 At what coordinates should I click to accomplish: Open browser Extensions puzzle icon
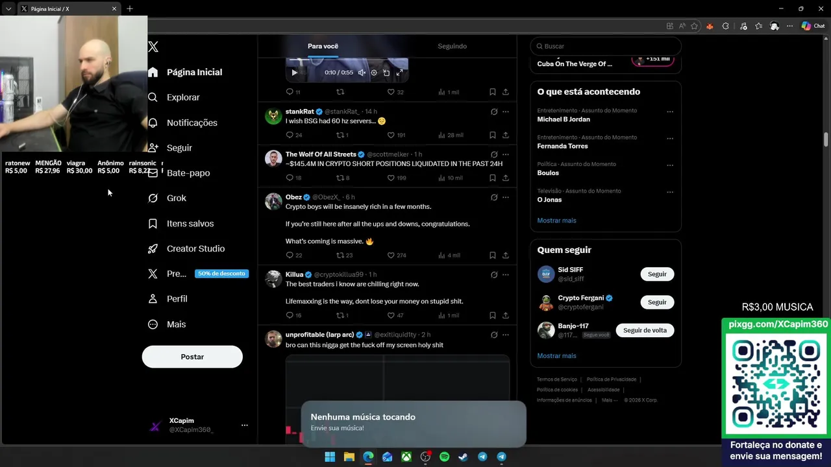coord(726,26)
